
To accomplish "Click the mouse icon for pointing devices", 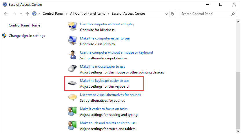I will click(72, 68).
